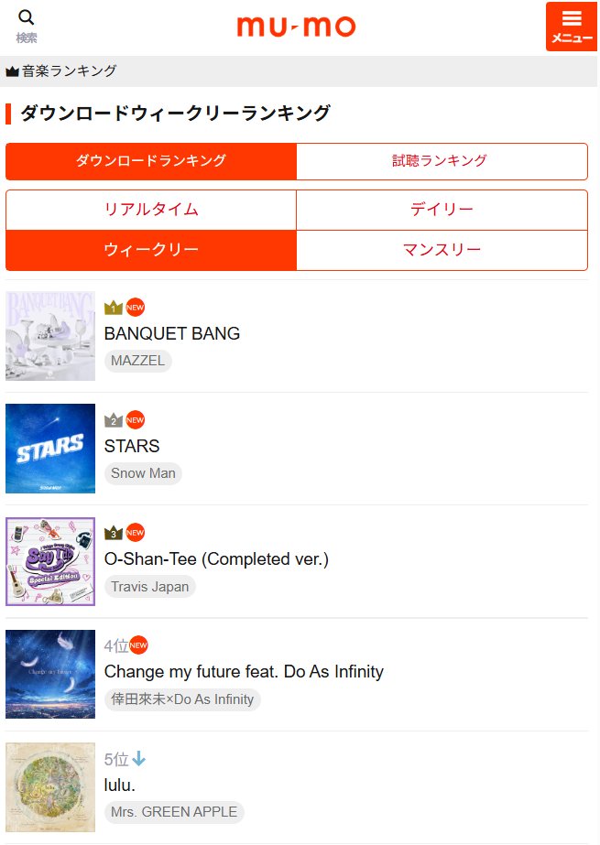Select the ウィークリー period option
The image size is (600, 845).
pyautogui.click(x=151, y=248)
